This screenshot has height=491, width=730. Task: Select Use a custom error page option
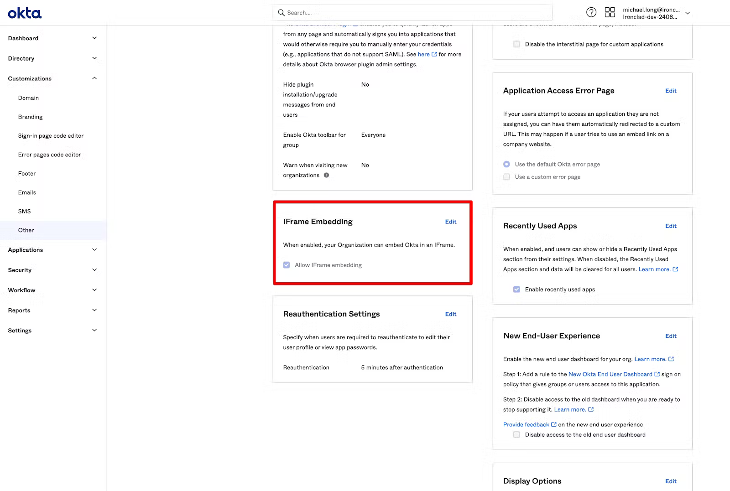(x=506, y=177)
